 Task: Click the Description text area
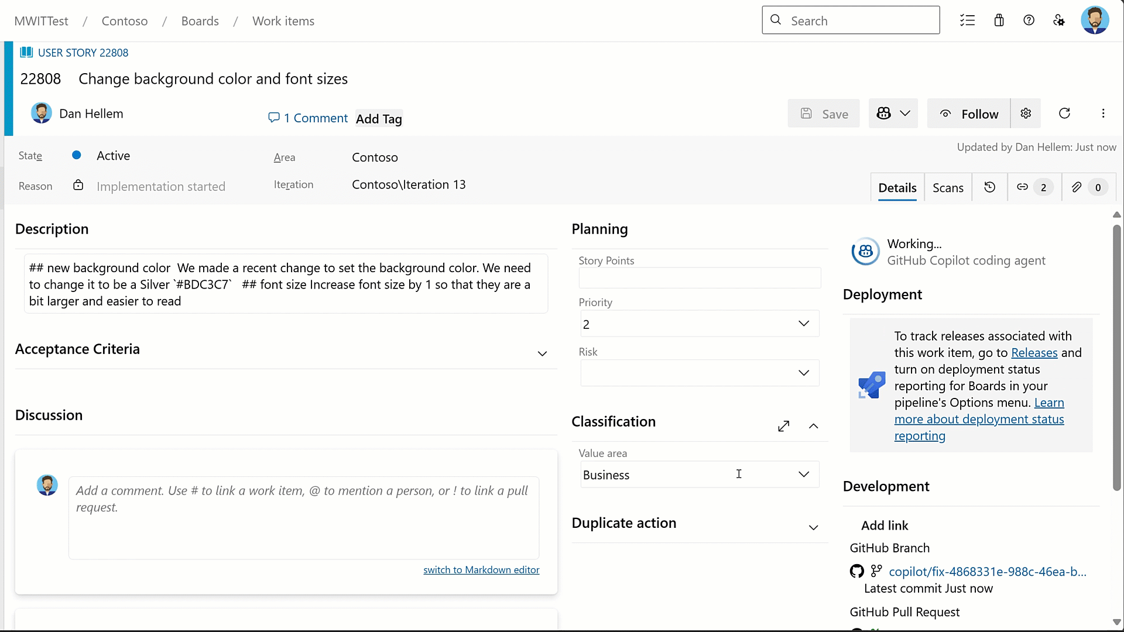click(286, 284)
